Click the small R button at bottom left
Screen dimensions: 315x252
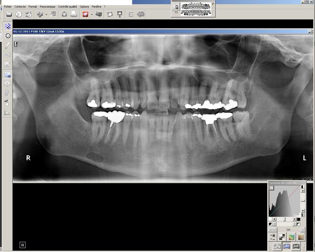(23, 245)
